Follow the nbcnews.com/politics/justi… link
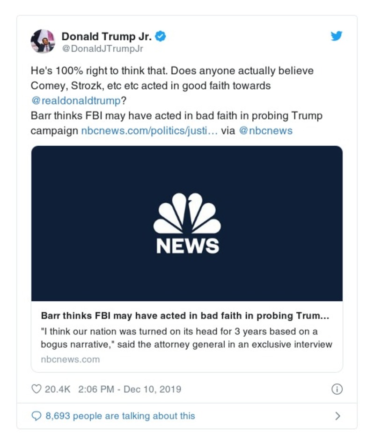374x447 pixels. pyautogui.click(x=149, y=131)
